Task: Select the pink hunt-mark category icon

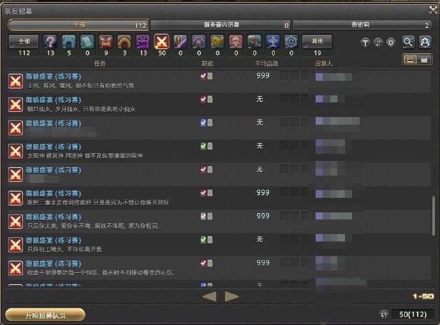Action: click(236, 42)
